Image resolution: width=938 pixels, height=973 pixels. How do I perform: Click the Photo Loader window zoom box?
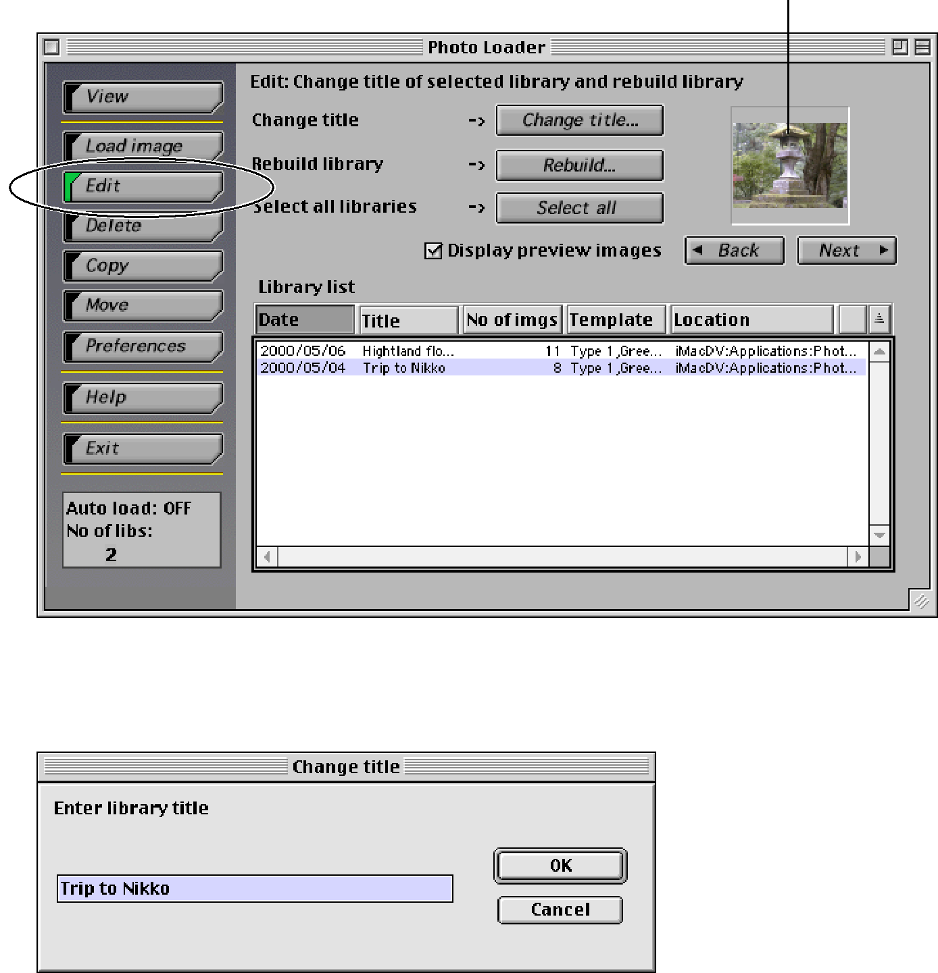(x=899, y=47)
